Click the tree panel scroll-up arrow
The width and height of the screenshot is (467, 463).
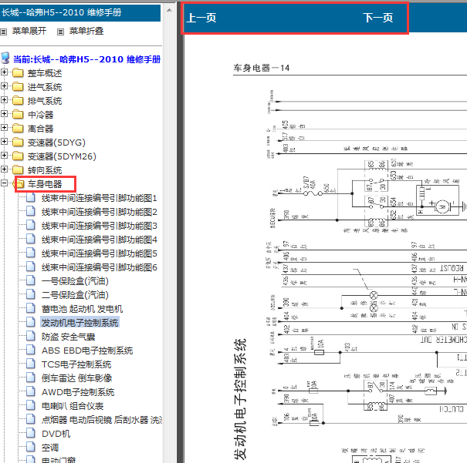(169, 11)
